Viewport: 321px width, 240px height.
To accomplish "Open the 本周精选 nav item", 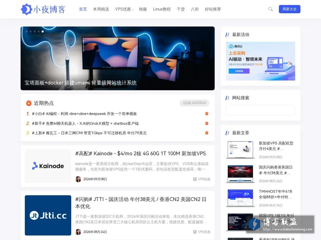I will click(101, 9).
